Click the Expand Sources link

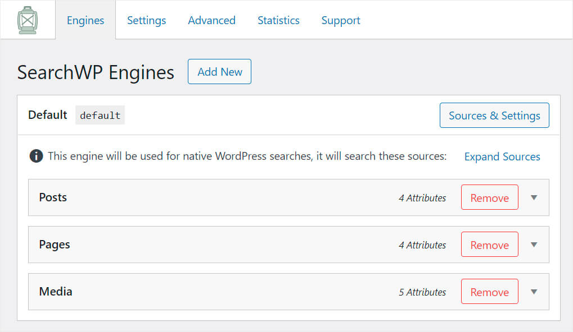(x=502, y=156)
